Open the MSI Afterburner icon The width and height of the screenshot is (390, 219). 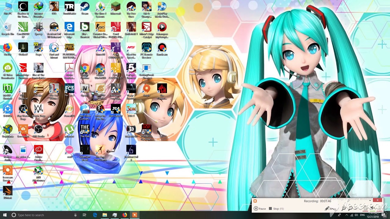pyautogui.click(x=38, y=173)
